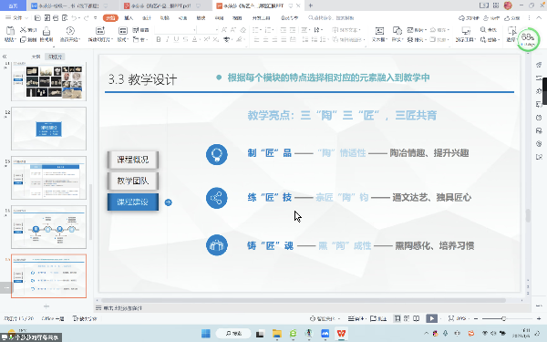The image size is (547, 342).
Task: Click the 教学团队 navigation button on slide
Action: [133, 181]
